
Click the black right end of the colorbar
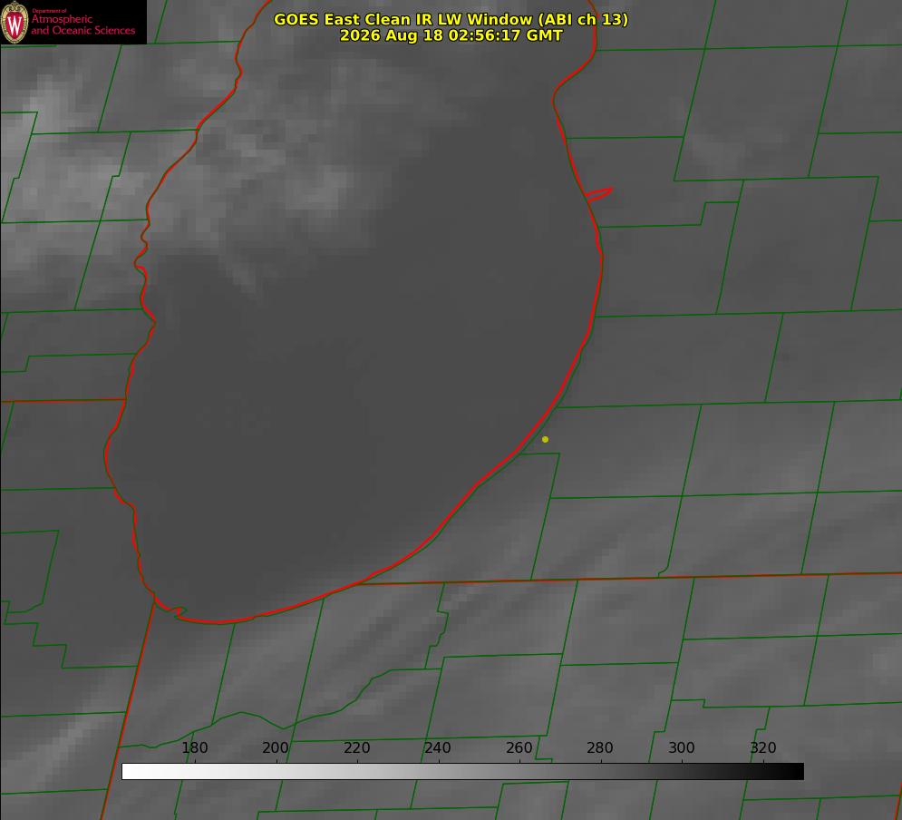point(794,772)
